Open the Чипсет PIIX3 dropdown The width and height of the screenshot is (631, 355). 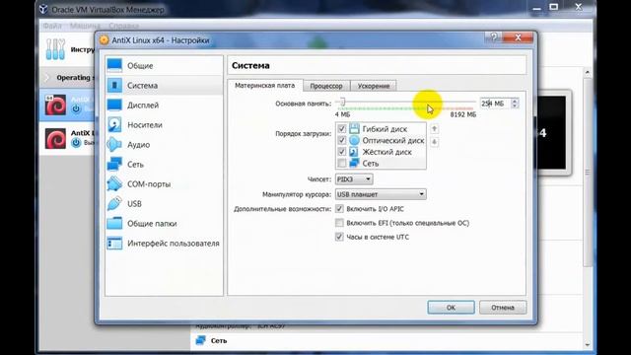354,179
